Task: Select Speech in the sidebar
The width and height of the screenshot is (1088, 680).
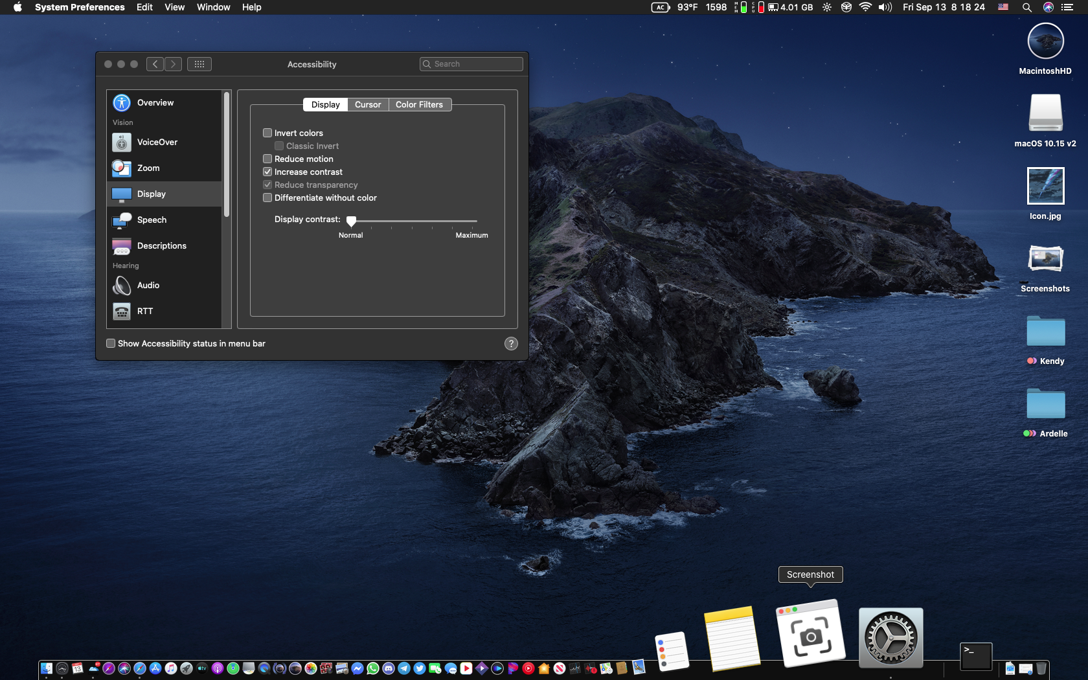Action: [x=152, y=220]
